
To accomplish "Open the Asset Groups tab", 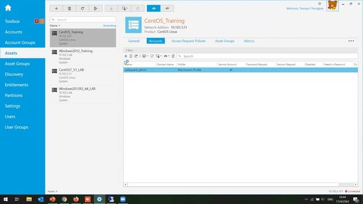I will click(225, 41).
